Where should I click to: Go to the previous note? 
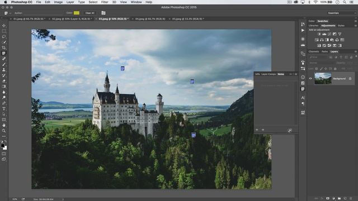tap(257, 130)
